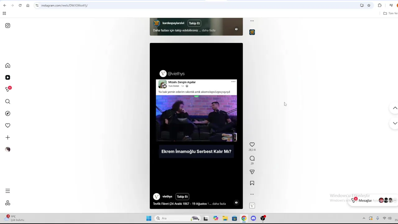Image resolution: width=398 pixels, height=224 pixels.
Task: Open the media controls icon in the toolbar
Action: (391, 5)
